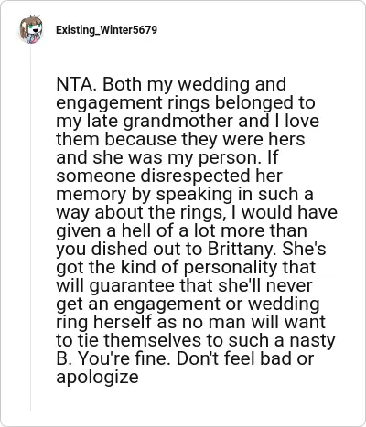
Task: Collapse comment thread using vertical line
Action: (x=30, y=229)
